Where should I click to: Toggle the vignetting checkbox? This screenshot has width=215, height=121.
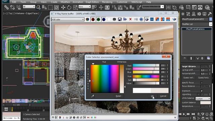click(x=198, y=94)
